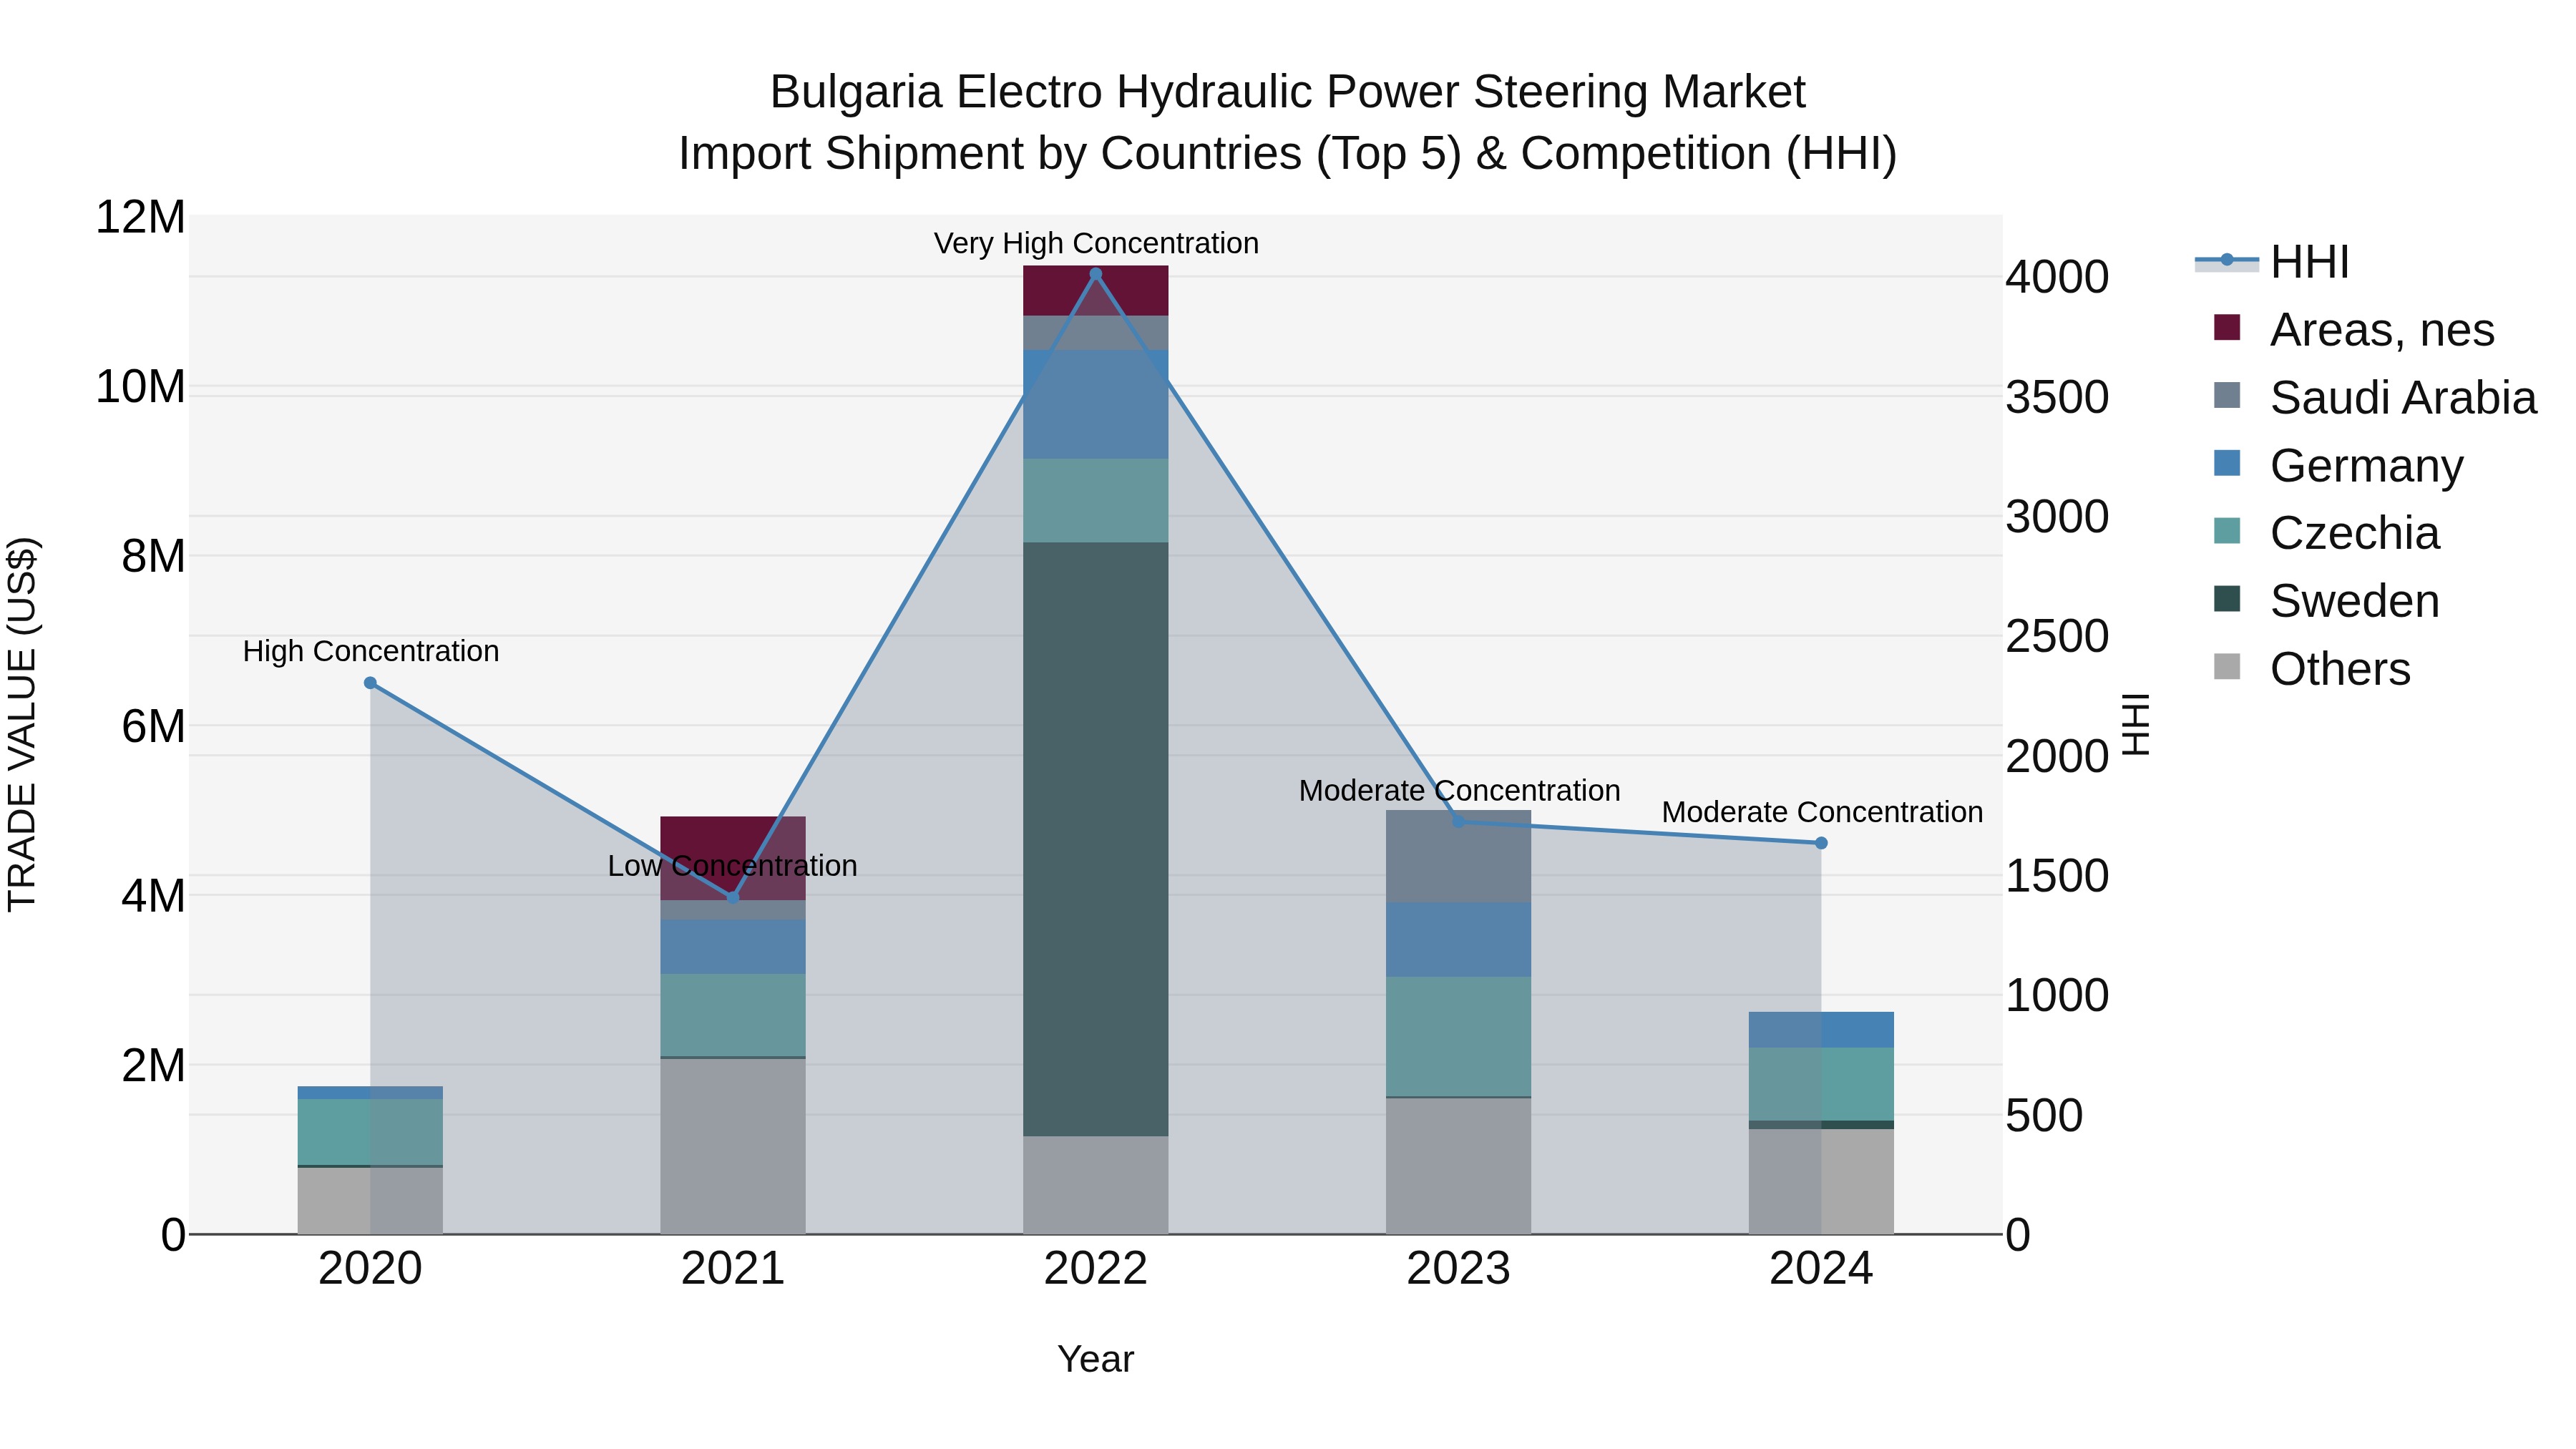Click 'Moderate Concentration' label above 2023

click(x=1459, y=790)
